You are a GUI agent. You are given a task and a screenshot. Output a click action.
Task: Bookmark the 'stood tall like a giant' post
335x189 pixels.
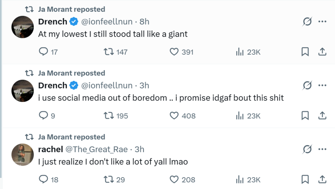tap(305, 52)
